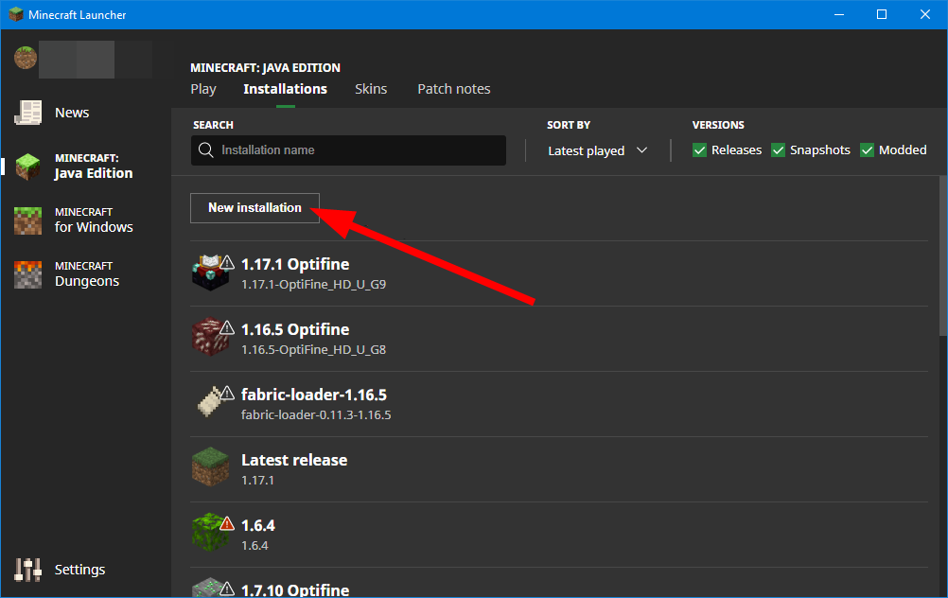Click the Minecraft for Windows dirt block icon

[27, 220]
